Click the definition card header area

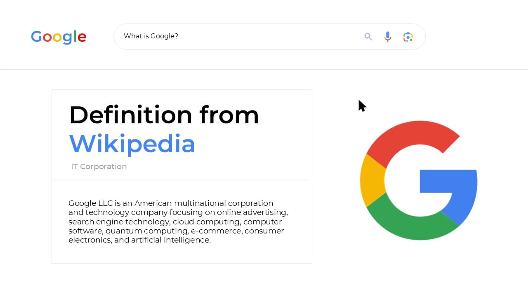click(x=181, y=134)
